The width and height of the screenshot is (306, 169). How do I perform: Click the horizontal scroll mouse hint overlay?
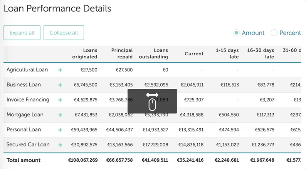pyautogui.click(x=152, y=101)
